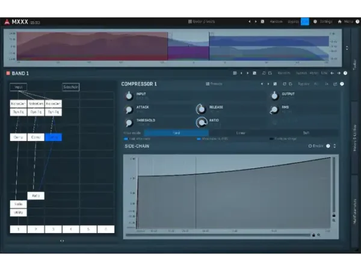Click the MXXX logo icon
The image size is (361, 271).
pyautogui.click(x=7, y=22)
